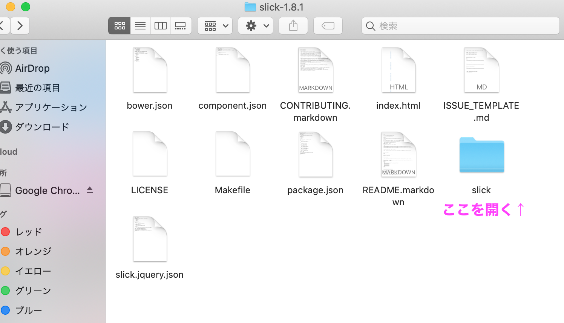564x323 pixels.
Task: Eject the Google Chrome volume
Action: (90, 190)
